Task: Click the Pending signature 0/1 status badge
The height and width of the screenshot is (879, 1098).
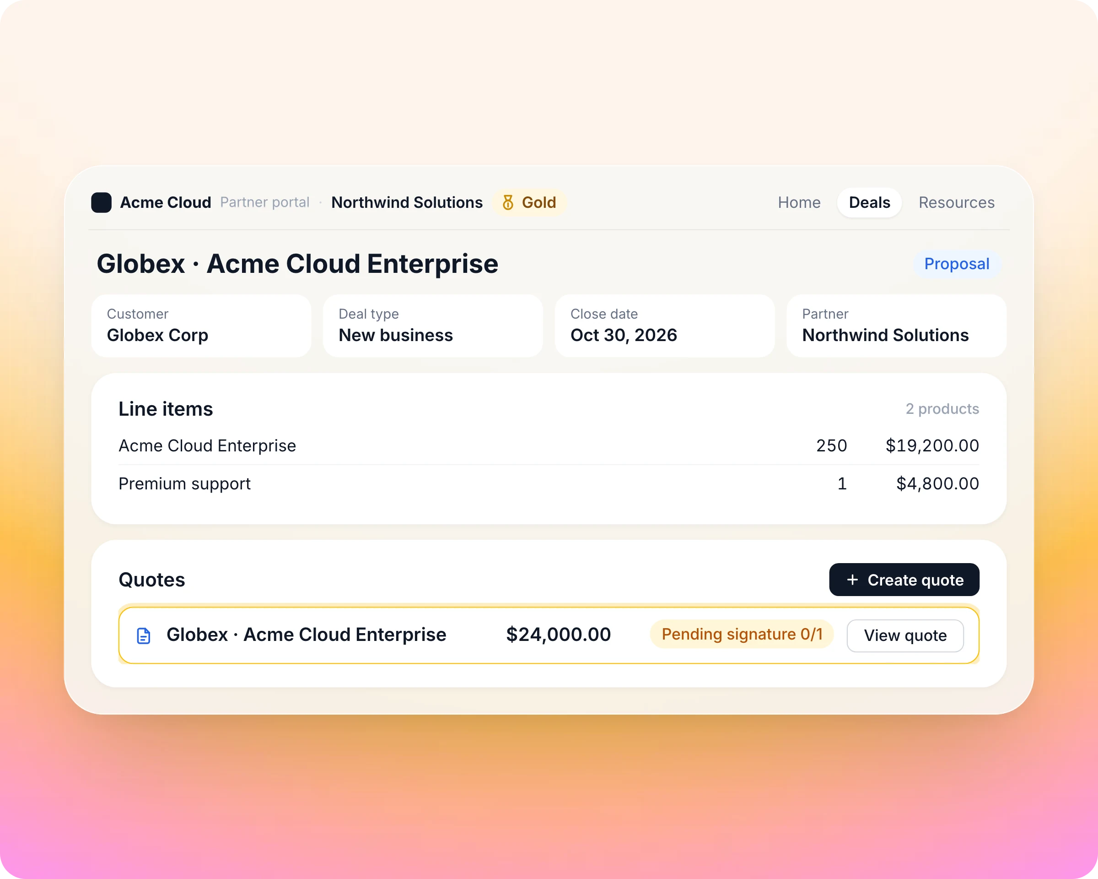Action: click(x=742, y=635)
